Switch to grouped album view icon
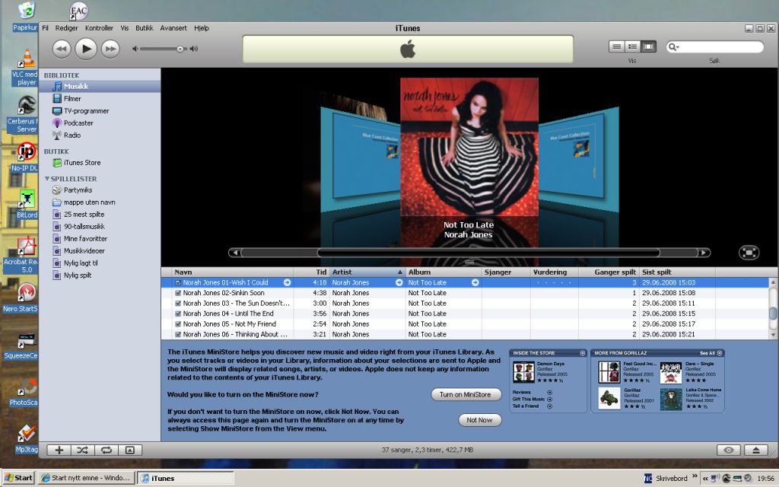 632,46
